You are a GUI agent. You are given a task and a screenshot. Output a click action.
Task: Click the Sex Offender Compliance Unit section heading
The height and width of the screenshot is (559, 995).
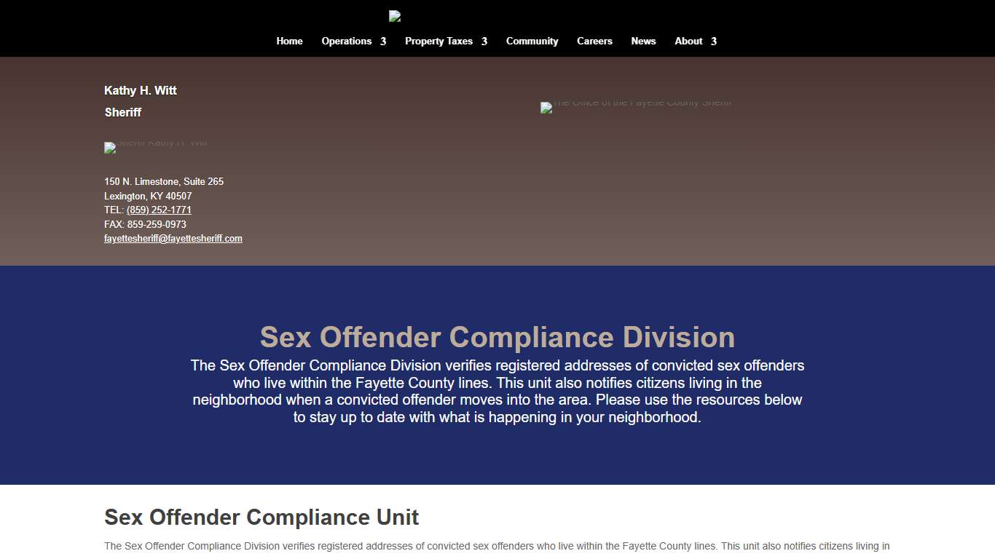point(261,517)
